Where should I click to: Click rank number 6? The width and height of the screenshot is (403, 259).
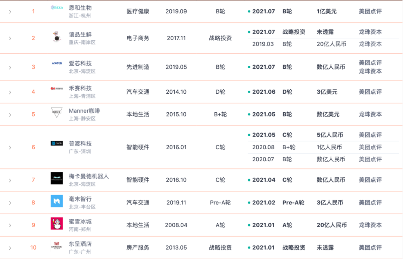[x=34, y=147]
